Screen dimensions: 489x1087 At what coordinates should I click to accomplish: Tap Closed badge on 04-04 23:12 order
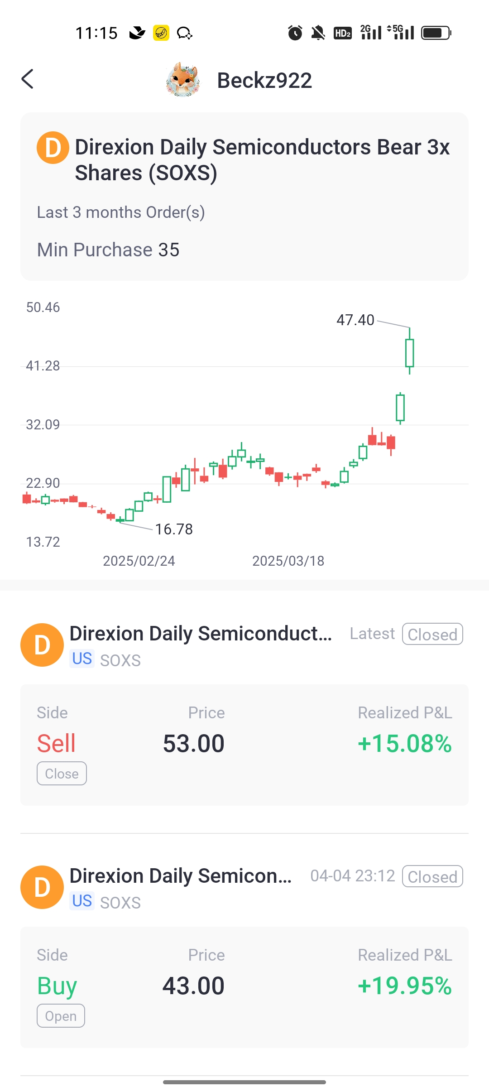(432, 876)
